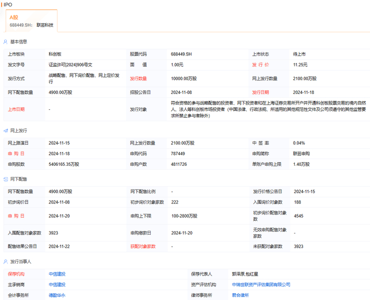
Task: Click the 发行当事人 person icon
Action: pyautogui.click(x=6, y=261)
